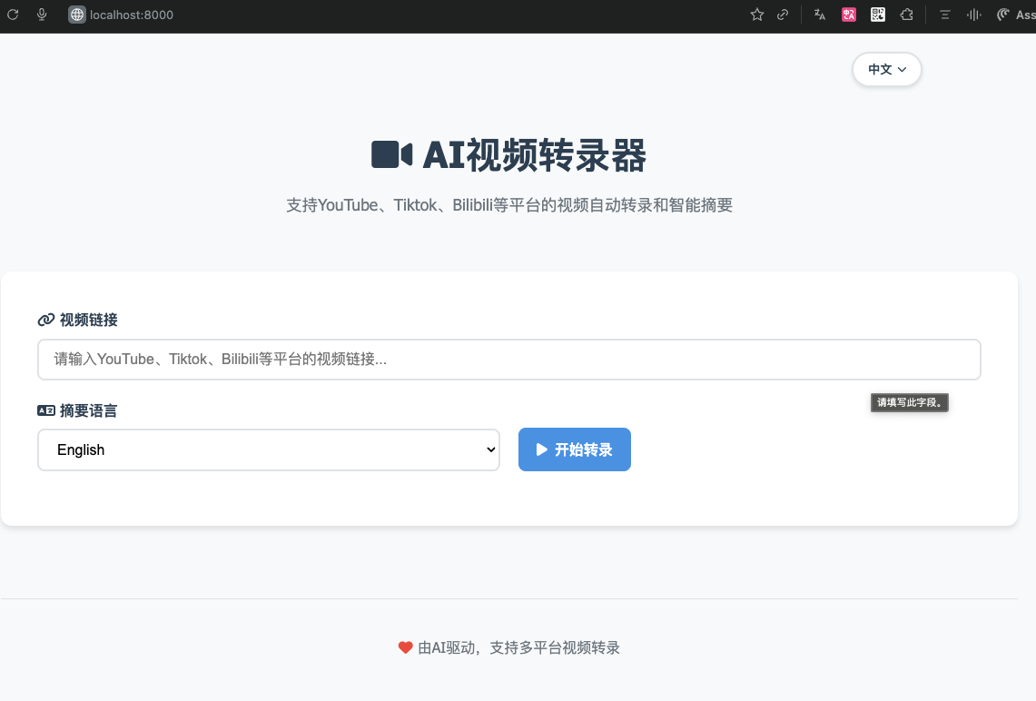This screenshot has height=701, width=1036.
Task: Reload the page with the refresh icon
Action: 12,15
